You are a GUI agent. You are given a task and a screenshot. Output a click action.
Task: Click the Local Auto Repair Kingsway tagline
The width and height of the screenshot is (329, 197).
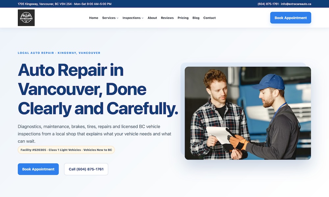point(59,53)
